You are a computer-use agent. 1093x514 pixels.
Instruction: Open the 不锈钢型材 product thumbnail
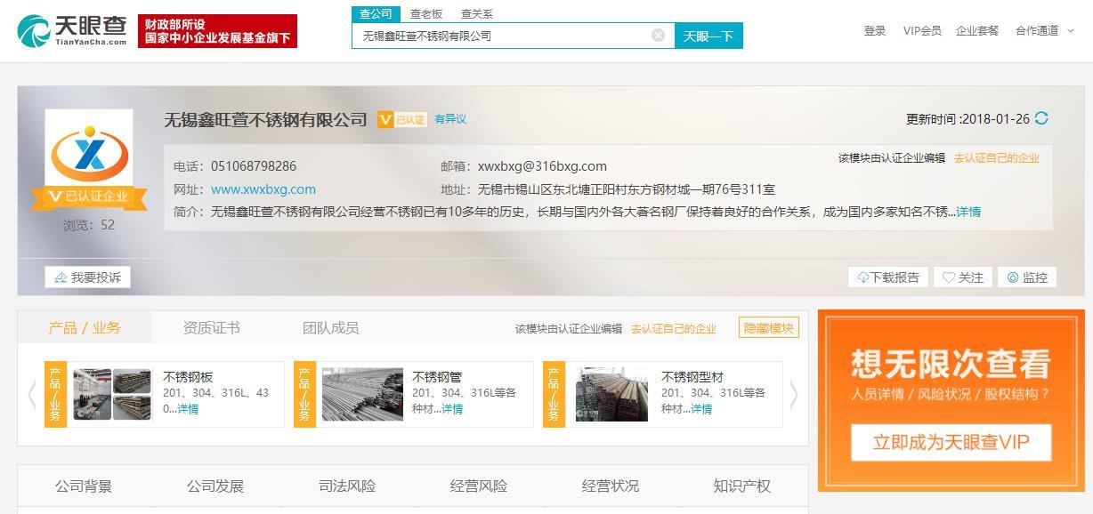pos(611,394)
